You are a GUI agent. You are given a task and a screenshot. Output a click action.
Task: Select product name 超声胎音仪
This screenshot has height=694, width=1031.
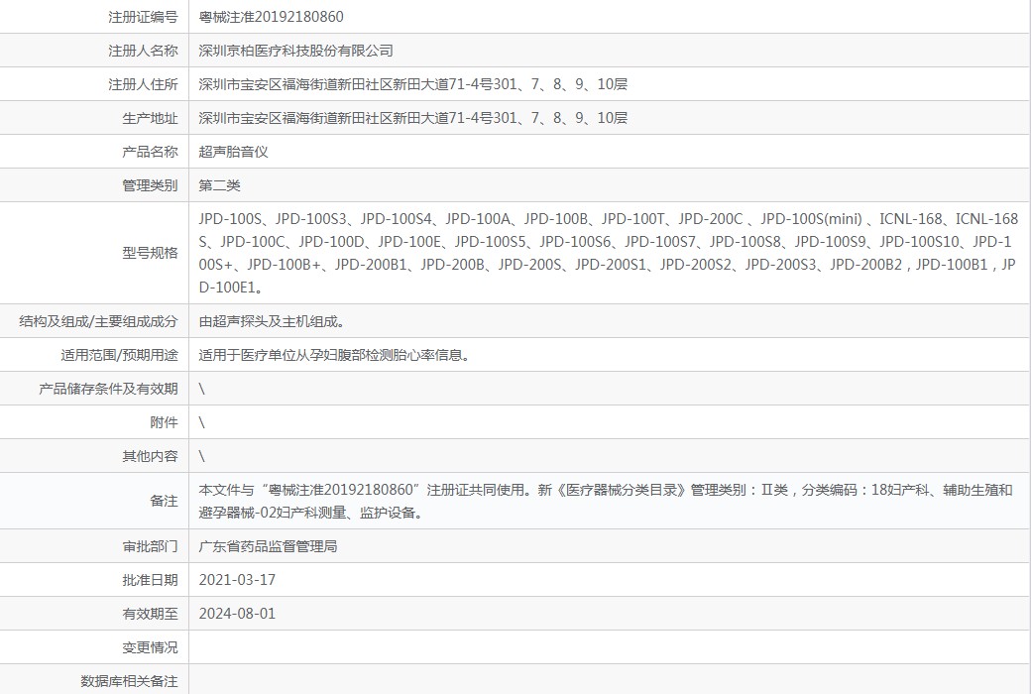pyautogui.click(x=233, y=152)
